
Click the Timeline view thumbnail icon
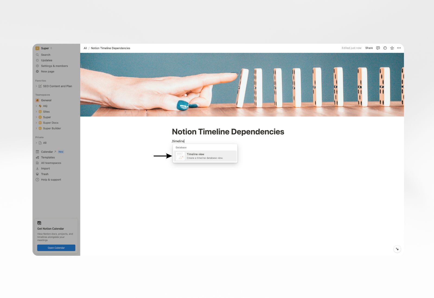point(180,156)
